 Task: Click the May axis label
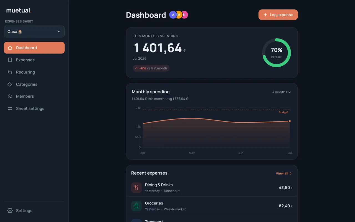pos(192,153)
